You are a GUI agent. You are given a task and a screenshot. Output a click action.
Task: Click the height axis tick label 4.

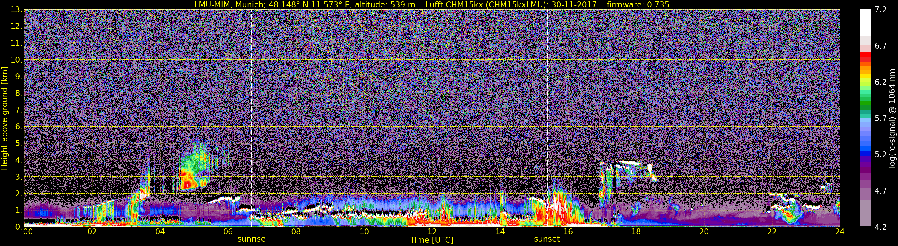tap(19, 160)
